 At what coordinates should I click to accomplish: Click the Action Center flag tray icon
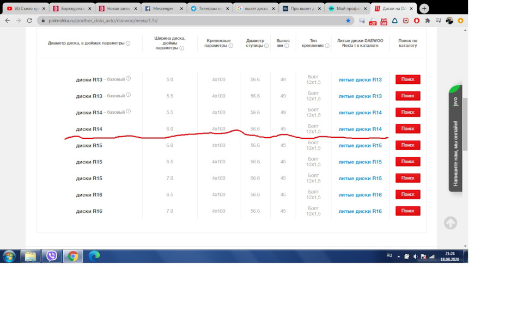click(424, 256)
